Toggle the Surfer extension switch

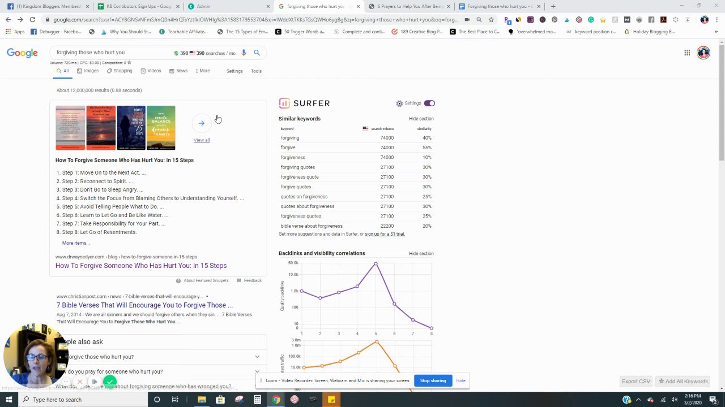pos(429,103)
